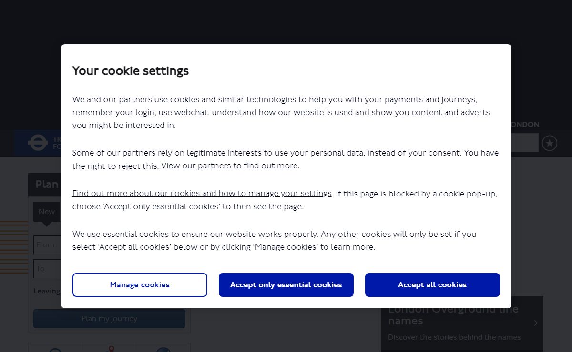Select the New journey tab

point(47,212)
